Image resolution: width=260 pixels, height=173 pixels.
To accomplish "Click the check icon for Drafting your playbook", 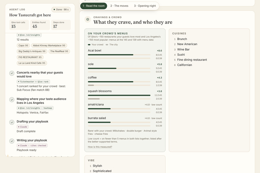I will click(12, 122).
